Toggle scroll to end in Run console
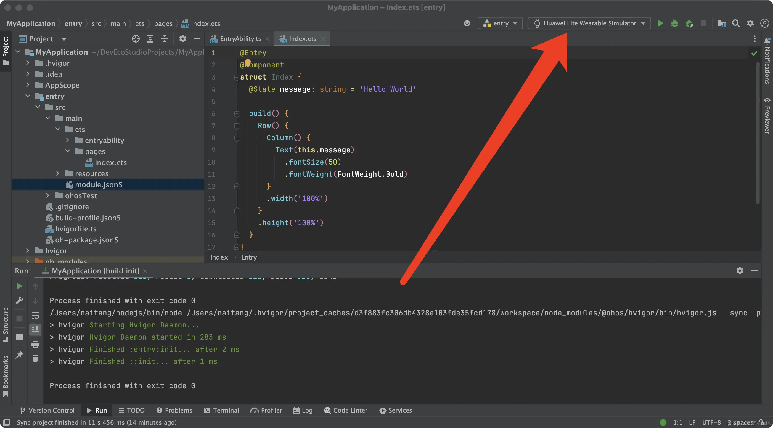This screenshot has width=773, height=428. tap(35, 329)
